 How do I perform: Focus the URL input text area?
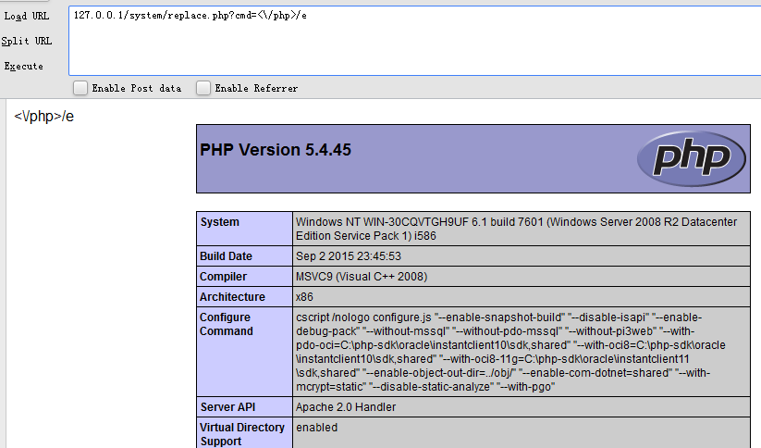[415, 41]
